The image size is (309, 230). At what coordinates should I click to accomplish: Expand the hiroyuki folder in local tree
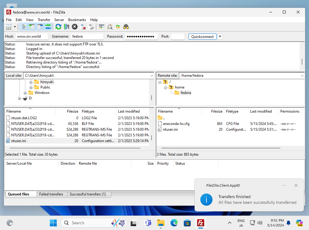31,82
